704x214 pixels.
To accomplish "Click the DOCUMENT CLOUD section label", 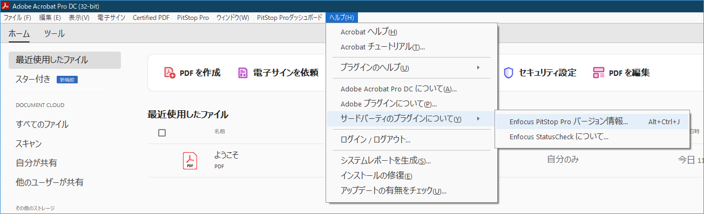I will click(40, 105).
